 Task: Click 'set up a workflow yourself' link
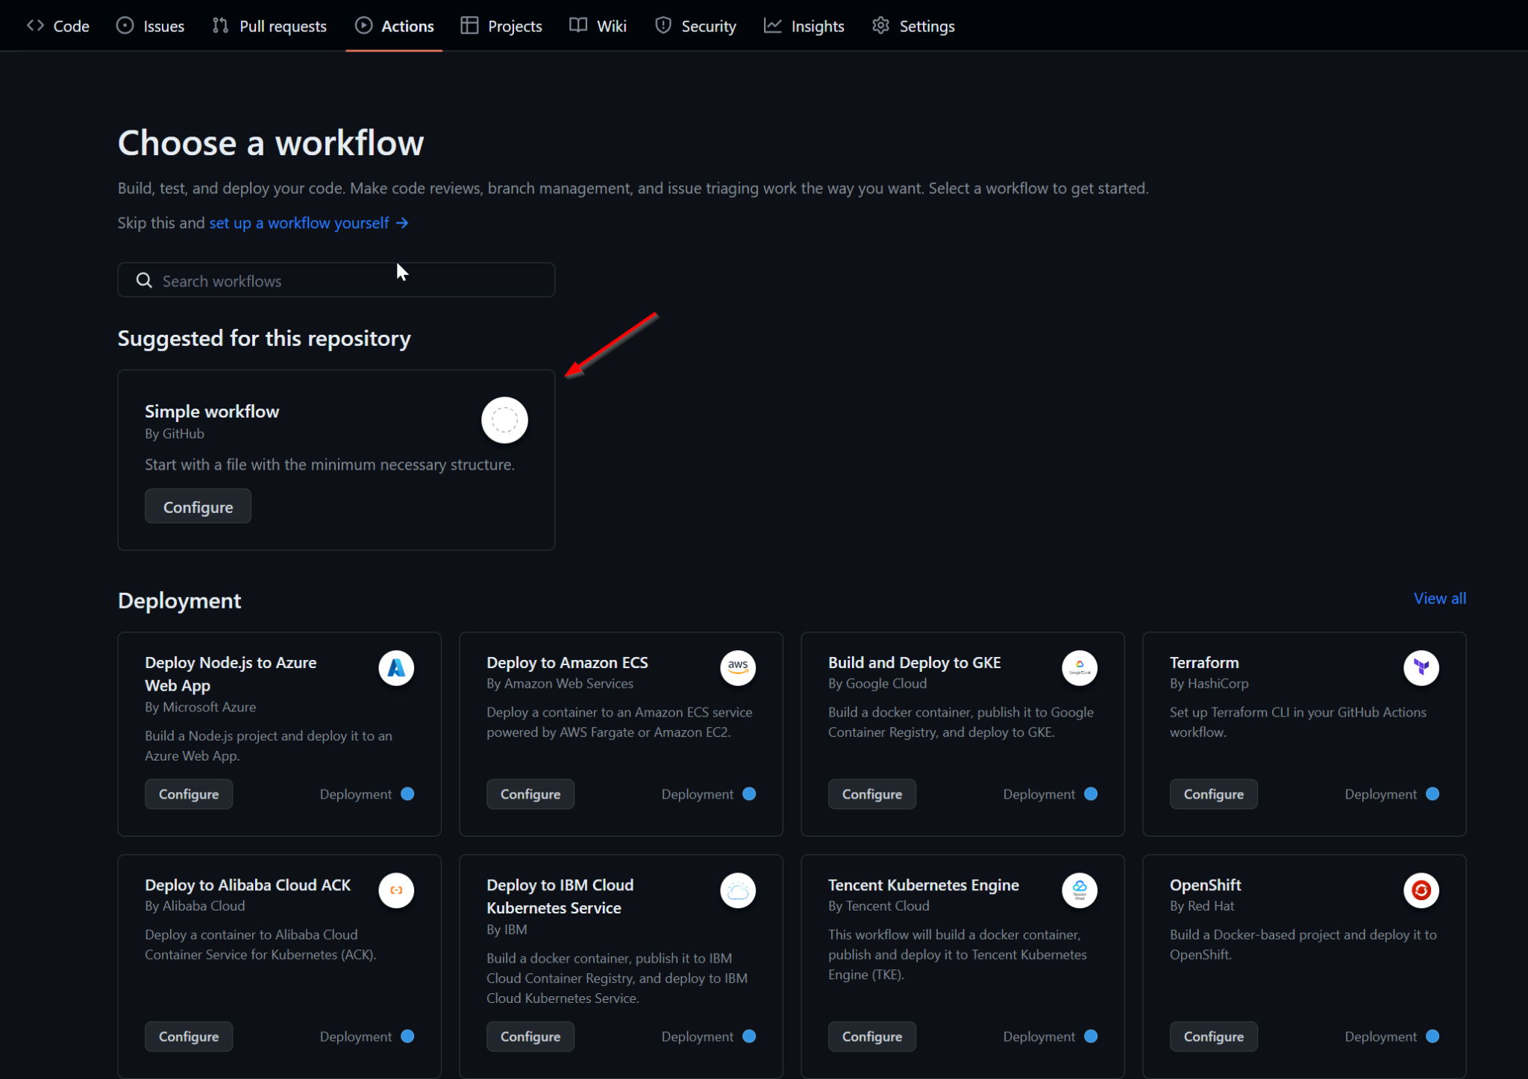pos(308,223)
